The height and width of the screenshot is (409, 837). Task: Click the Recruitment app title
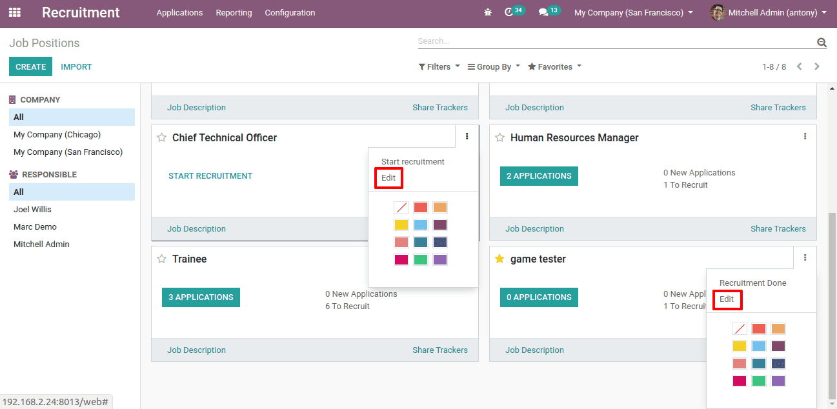click(x=81, y=12)
